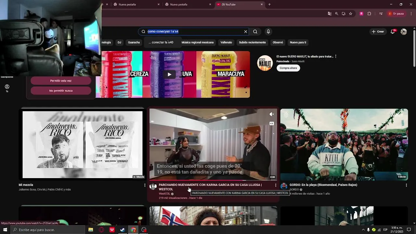Open the Mi mezcla playlist title
This screenshot has height=234, width=416.
pos(26,185)
